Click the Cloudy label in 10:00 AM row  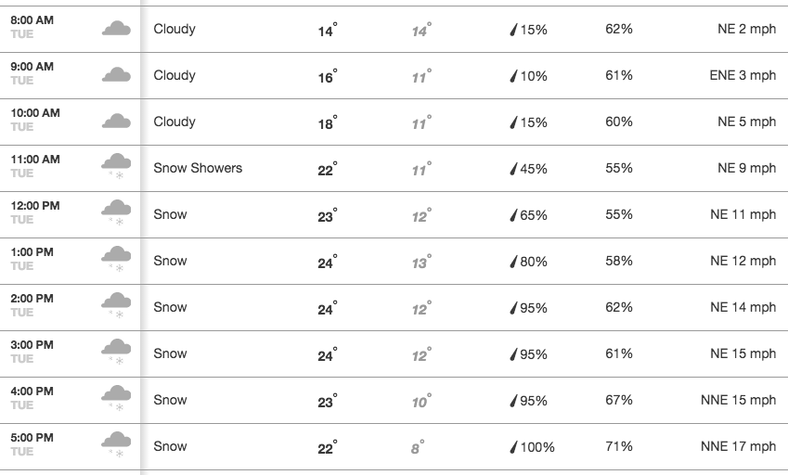174,122
